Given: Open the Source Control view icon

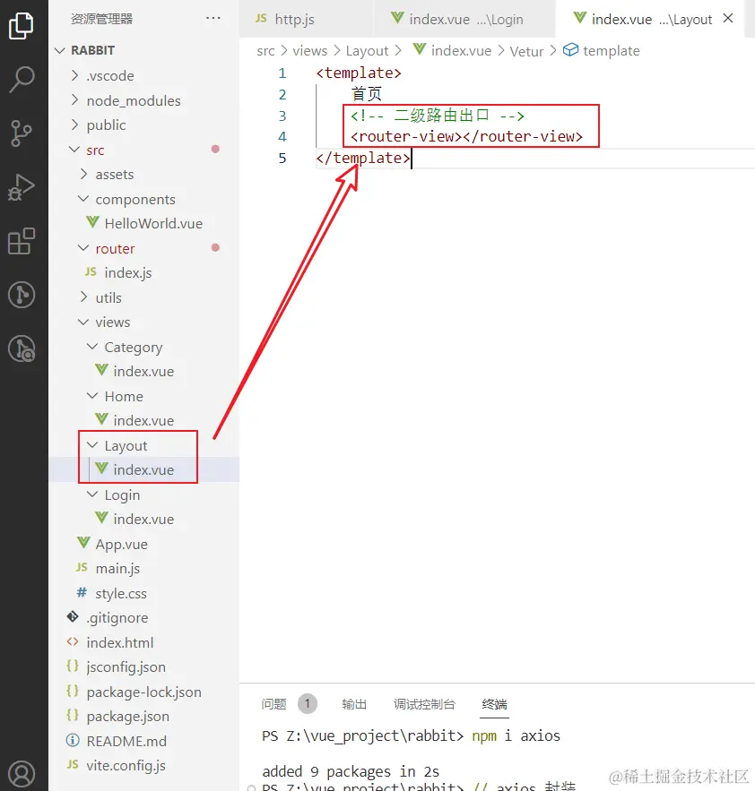Looking at the screenshot, I should tap(22, 133).
